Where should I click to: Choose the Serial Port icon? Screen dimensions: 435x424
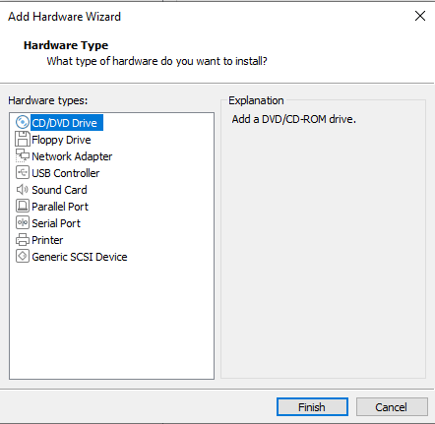click(x=23, y=222)
